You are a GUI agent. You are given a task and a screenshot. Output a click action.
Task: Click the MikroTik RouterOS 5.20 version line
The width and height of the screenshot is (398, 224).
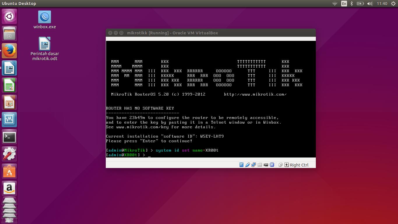(x=158, y=94)
